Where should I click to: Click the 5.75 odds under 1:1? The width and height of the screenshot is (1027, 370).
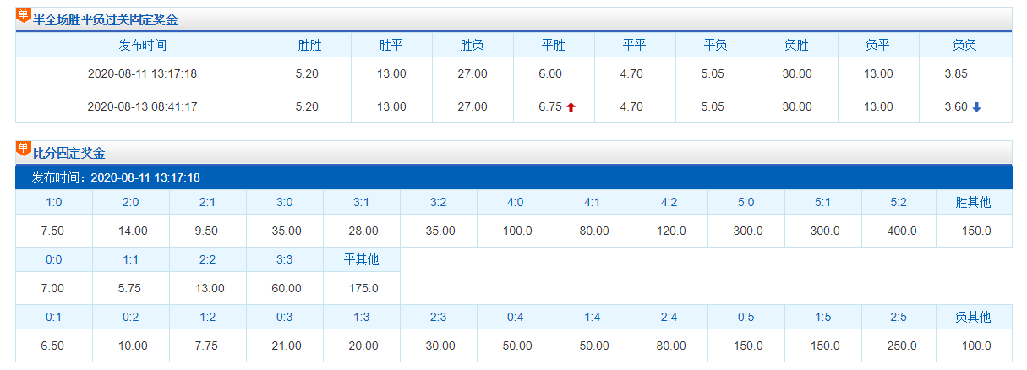[x=131, y=288]
